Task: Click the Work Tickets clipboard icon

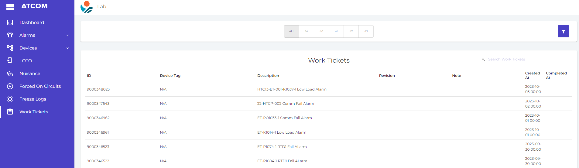Action: coord(10,112)
